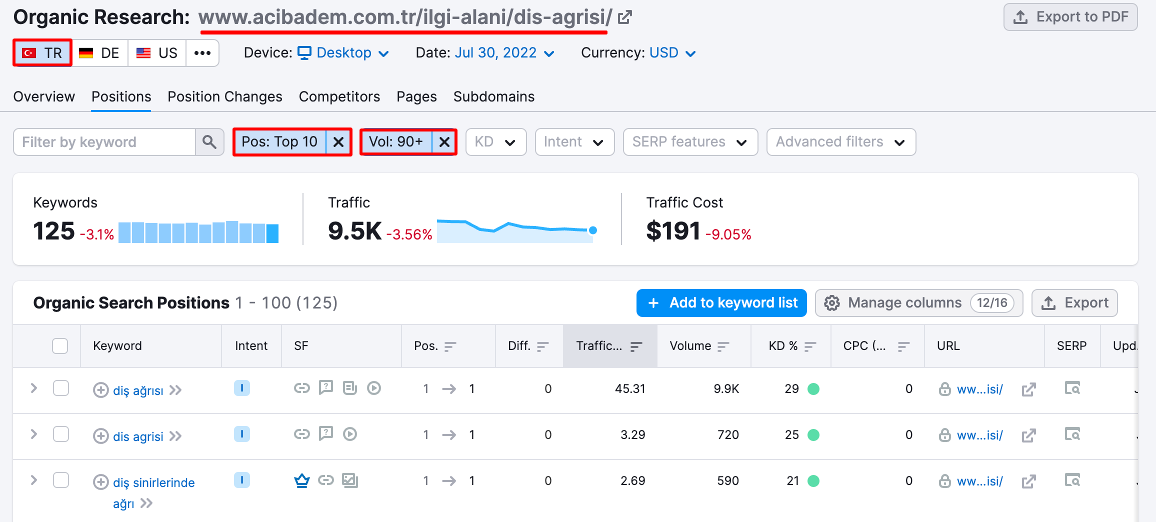The image size is (1156, 522).
Task: Click link SERP feature icon in diş ağrısı row
Action: tap(301, 388)
